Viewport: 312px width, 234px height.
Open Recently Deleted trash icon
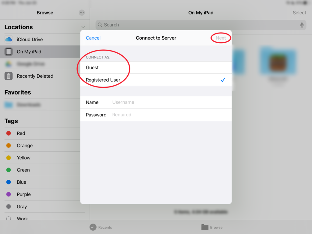coord(9,76)
